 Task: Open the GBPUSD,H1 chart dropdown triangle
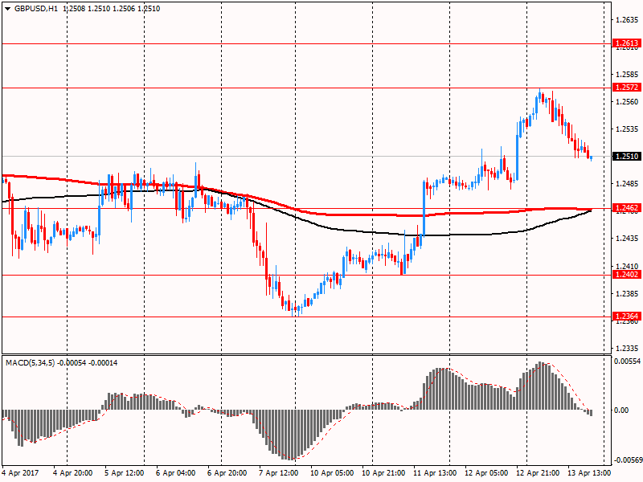(8, 9)
